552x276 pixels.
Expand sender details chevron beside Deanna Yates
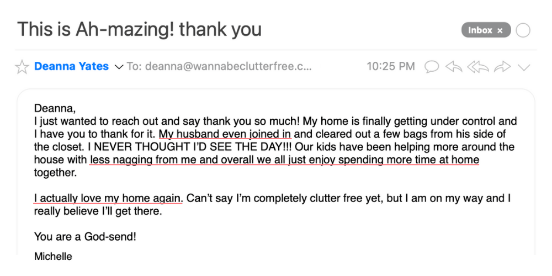118,67
